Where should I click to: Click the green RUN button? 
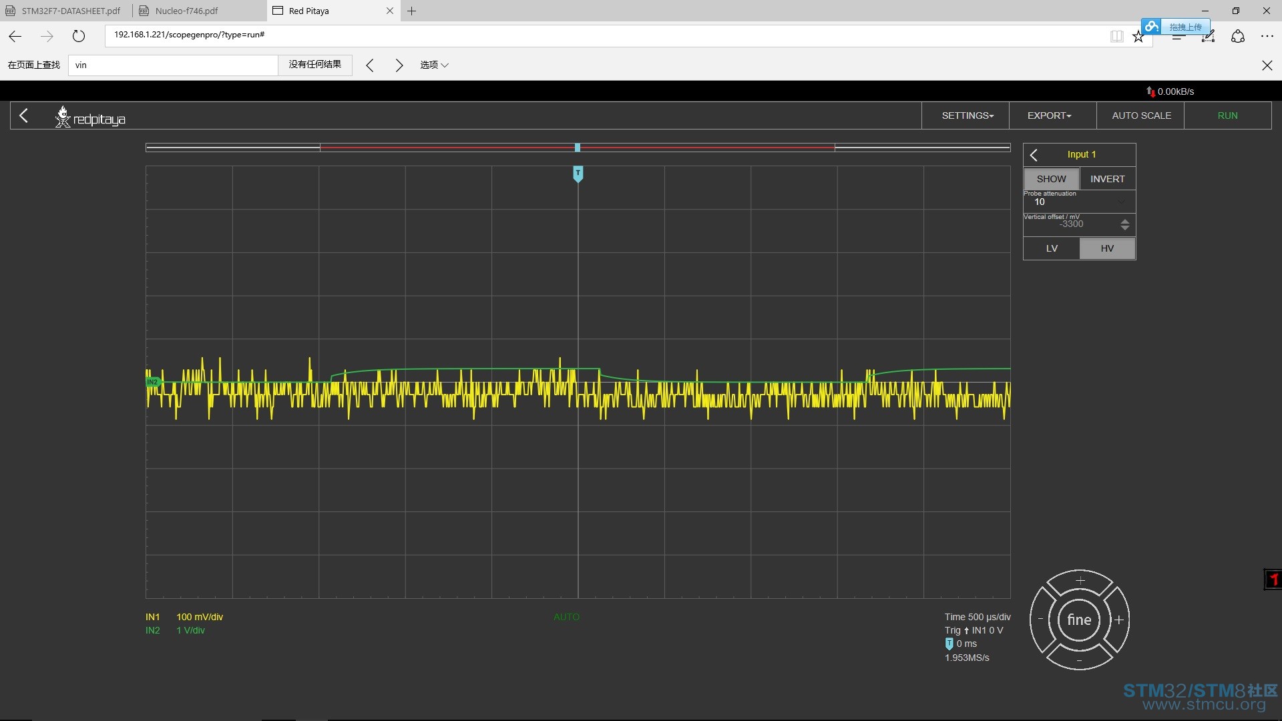(1227, 115)
